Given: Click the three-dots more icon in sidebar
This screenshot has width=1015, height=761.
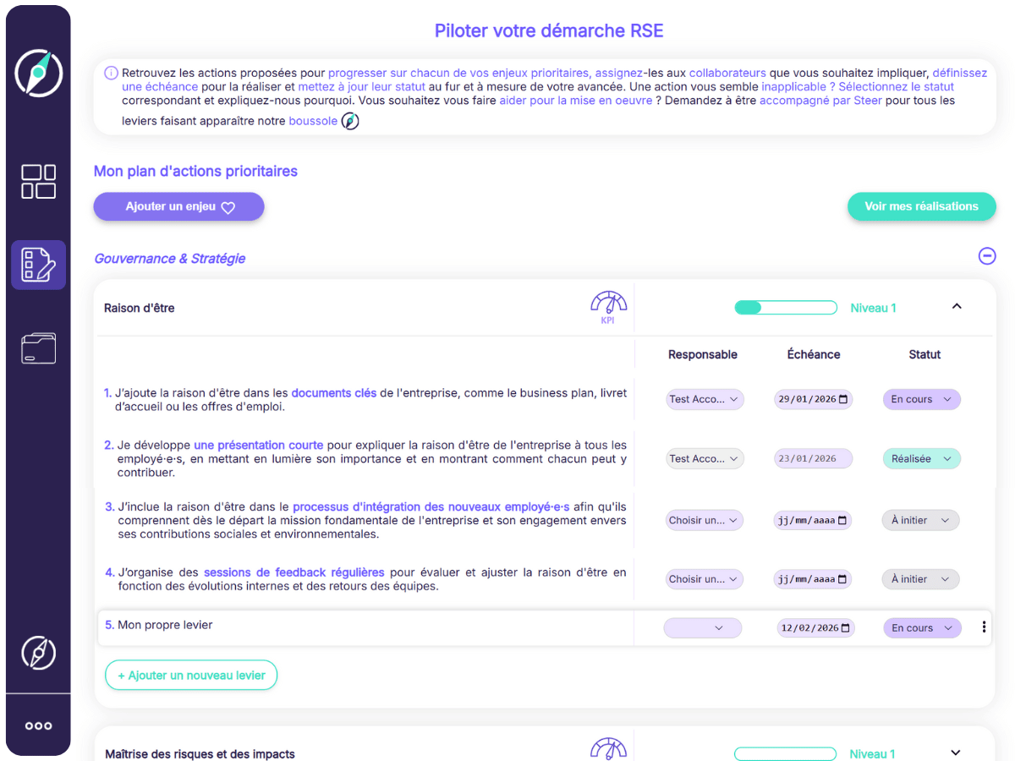Looking at the screenshot, I should (x=38, y=725).
